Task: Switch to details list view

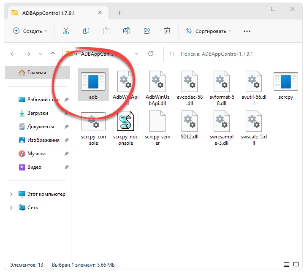Action: point(287,265)
